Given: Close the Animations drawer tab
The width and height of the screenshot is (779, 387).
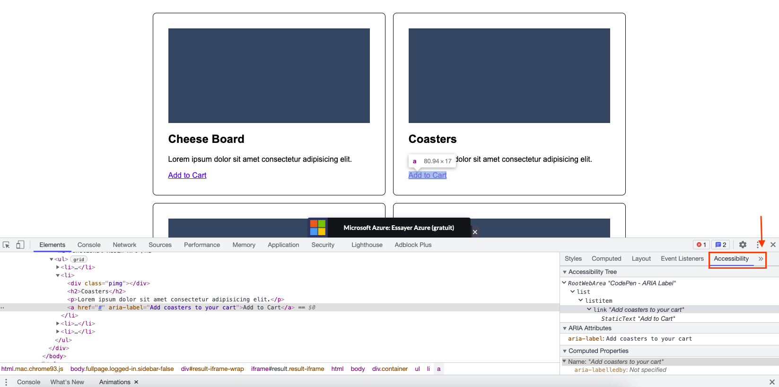Looking at the screenshot, I should pyautogui.click(x=136, y=382).
